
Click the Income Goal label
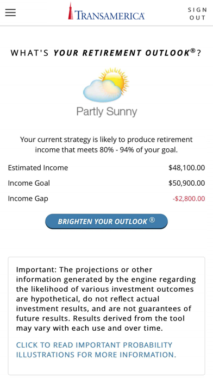point(29,183)
